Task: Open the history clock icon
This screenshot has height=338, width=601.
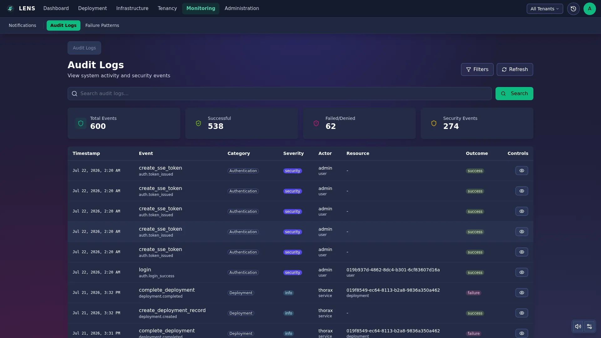Action: [573, 9]
